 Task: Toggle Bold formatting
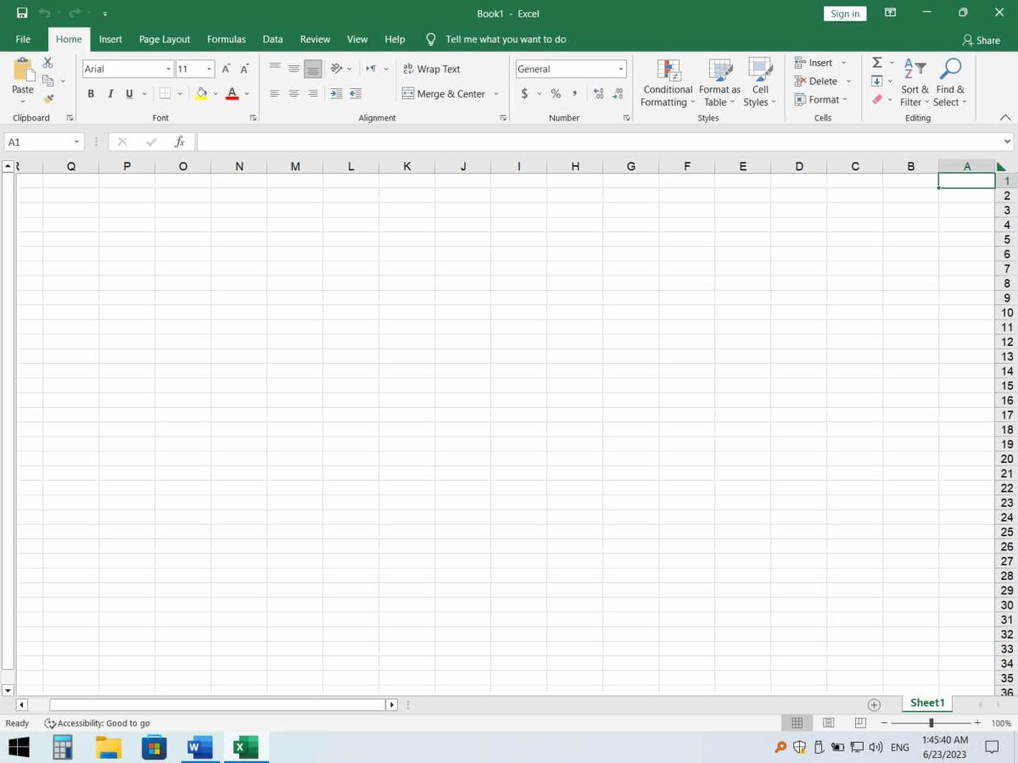point(91,94)
